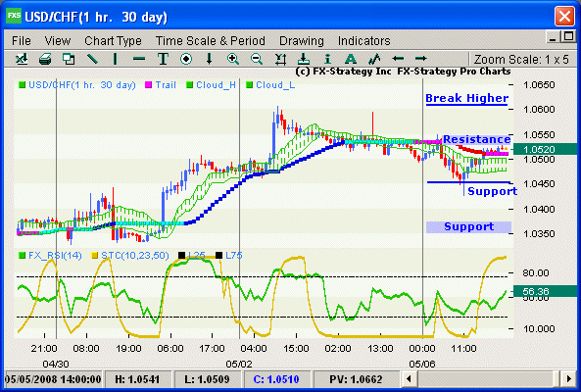The image size is (581, 392).
Task: Click the 05/06 date axis label
Action: point(422,364)
